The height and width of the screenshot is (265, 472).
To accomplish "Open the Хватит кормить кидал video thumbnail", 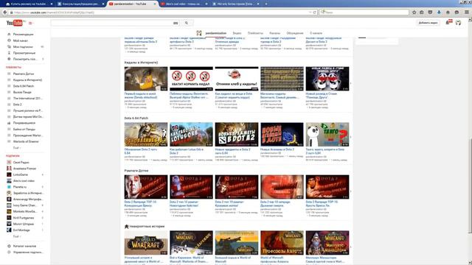I will pos(191,79).
